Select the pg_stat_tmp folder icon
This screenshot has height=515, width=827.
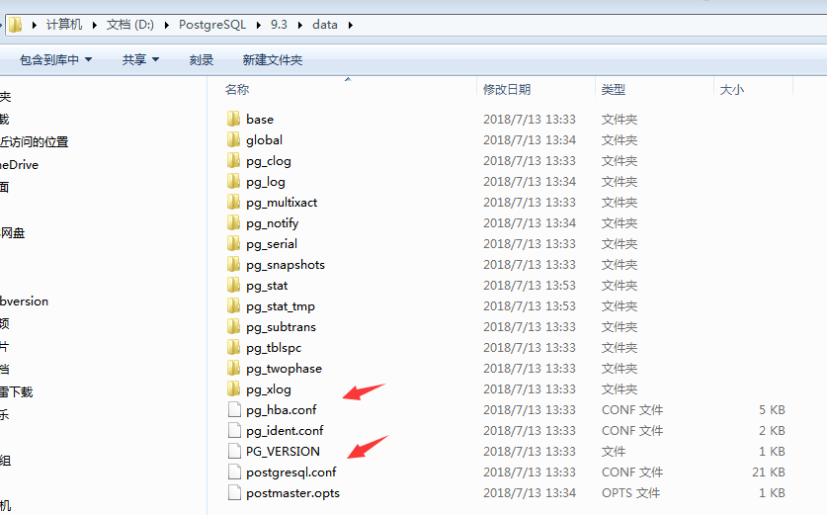[233, 305]
